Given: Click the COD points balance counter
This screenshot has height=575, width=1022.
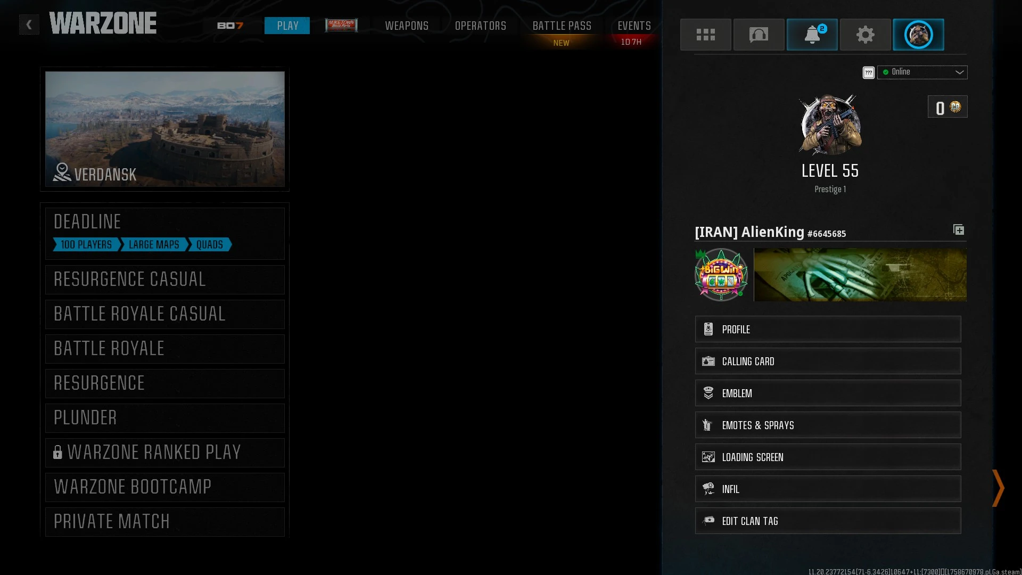Looking at the screenshot, I should 947,108.
